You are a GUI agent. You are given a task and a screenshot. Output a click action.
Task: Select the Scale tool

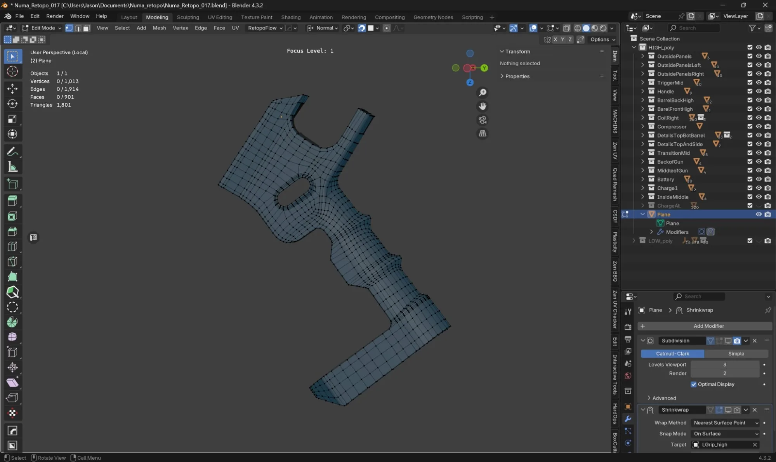pos(12,119)
